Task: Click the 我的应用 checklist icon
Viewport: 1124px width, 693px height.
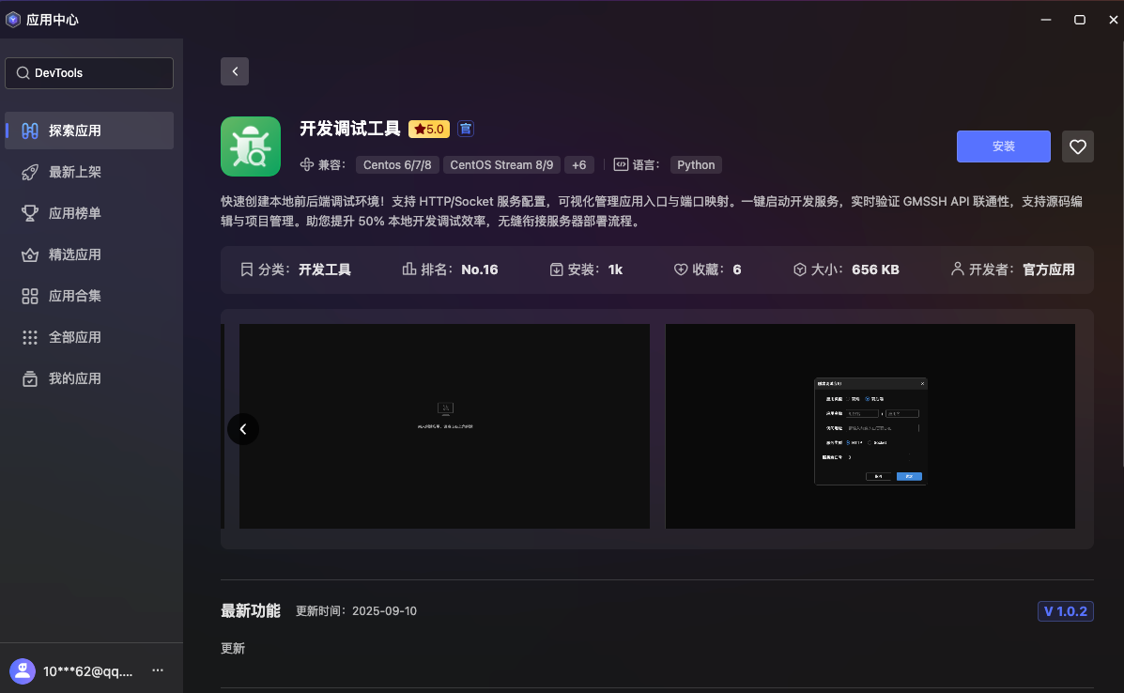Action: click(29, 378)
